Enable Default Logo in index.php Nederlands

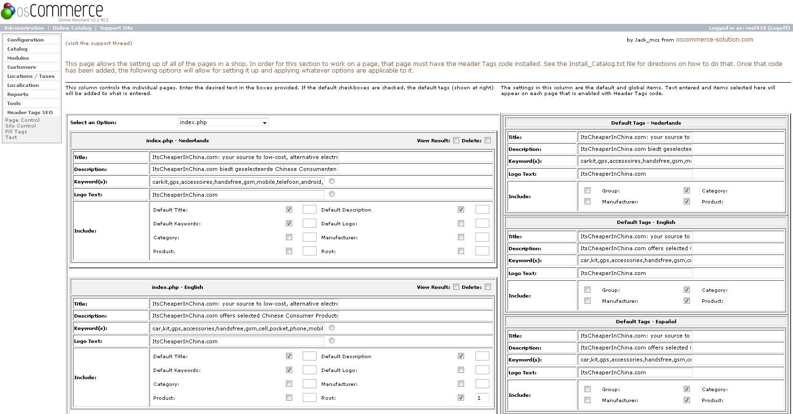click(x=461, y=223)
